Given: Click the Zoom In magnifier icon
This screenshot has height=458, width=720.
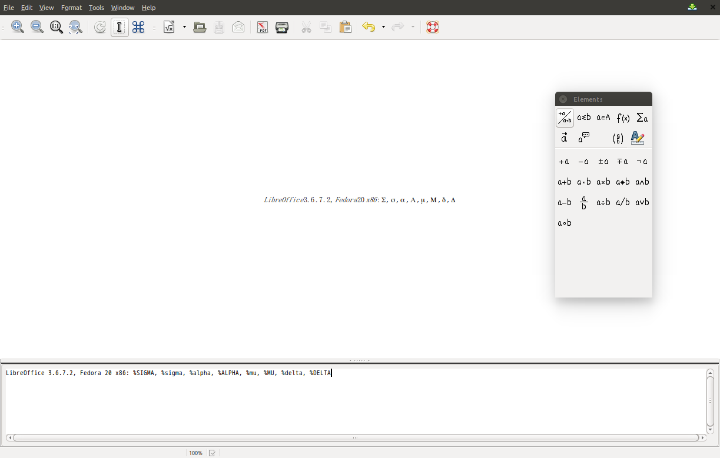Looking at the screenshot, I should tap(18, 27).
